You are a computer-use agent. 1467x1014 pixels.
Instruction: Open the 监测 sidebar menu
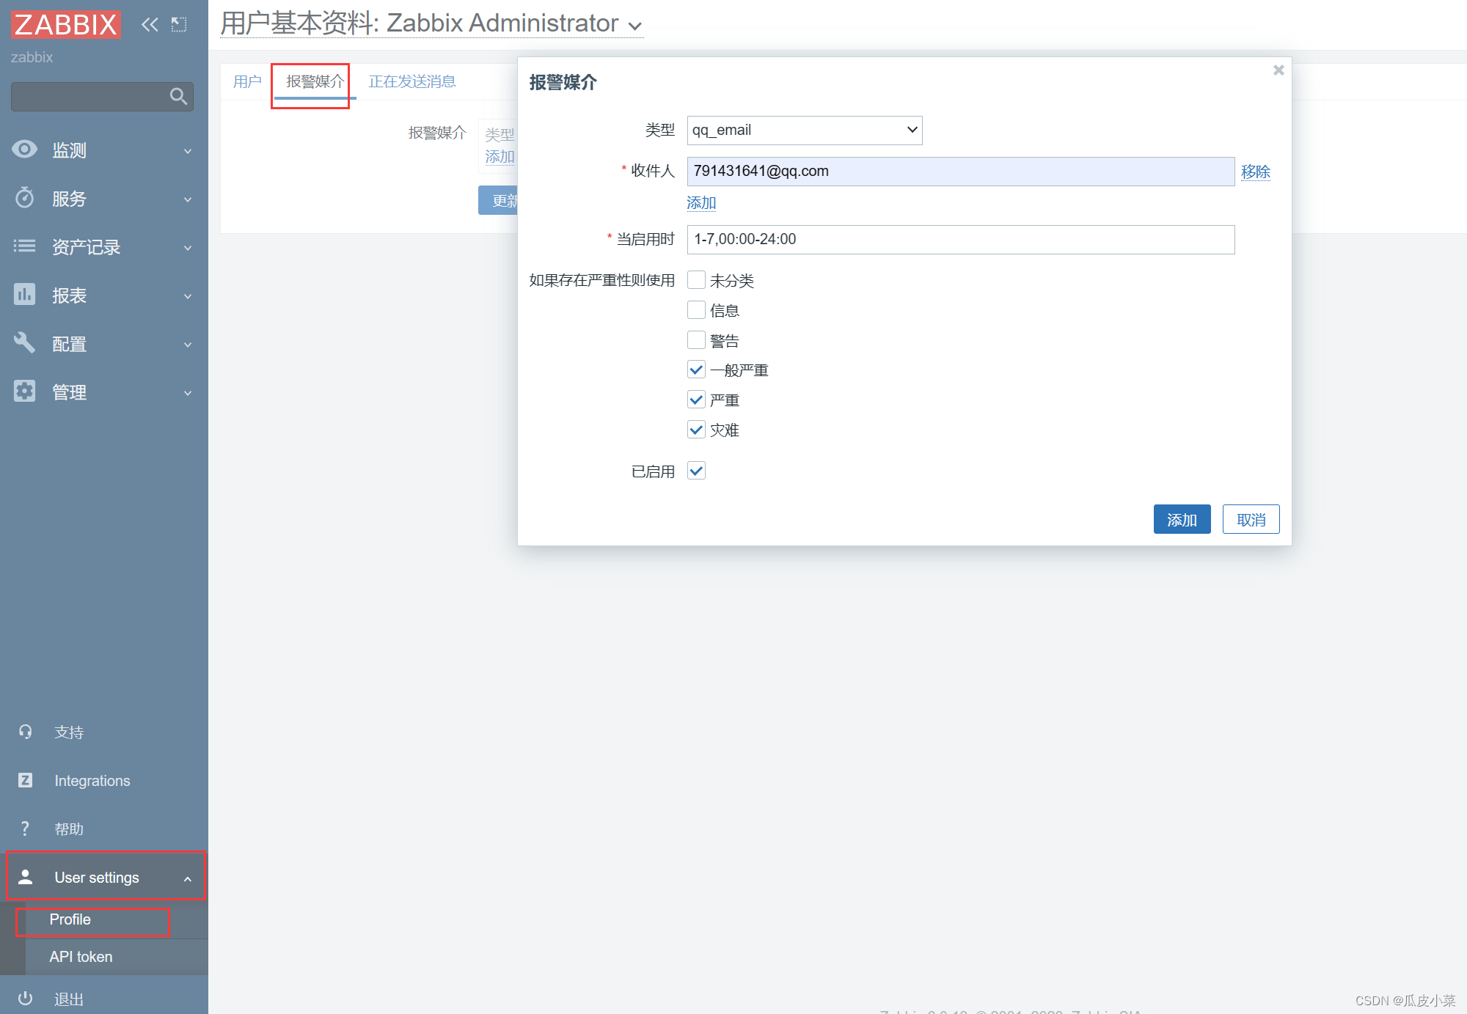click(x=103, y=150)
